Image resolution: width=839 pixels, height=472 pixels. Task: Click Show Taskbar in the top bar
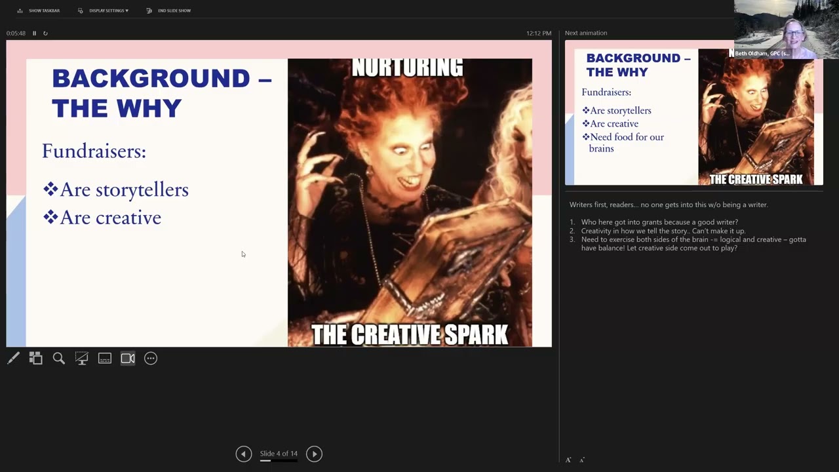(39, 10)
